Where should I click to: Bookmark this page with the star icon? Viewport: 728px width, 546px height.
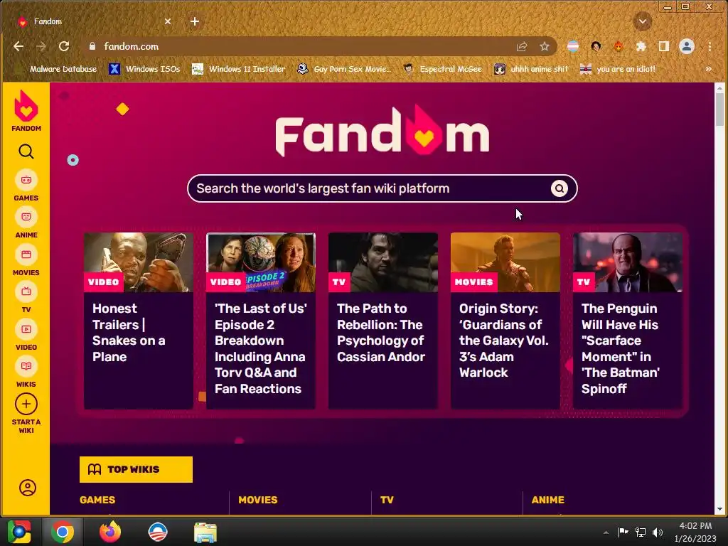pyautogui.click(x=545, y=46)
